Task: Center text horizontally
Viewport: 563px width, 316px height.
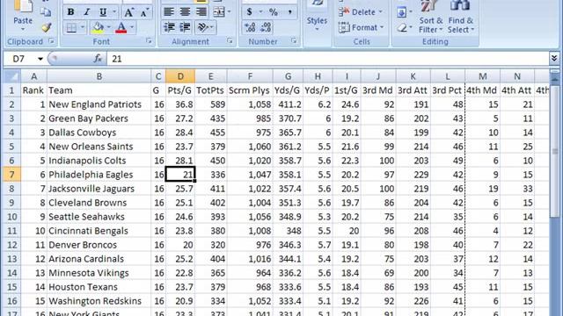Action: coord(185,12)
